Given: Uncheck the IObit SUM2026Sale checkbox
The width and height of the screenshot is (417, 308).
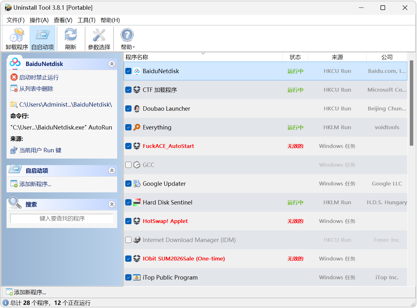Looking at the screenshot, I should tap(128, 259).
